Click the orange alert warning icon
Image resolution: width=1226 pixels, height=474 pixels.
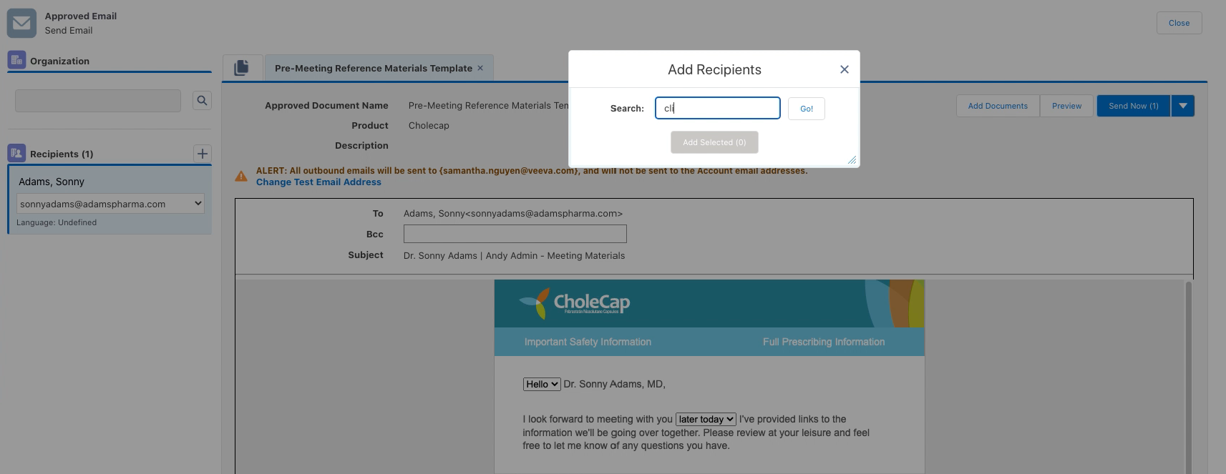(x=241, y=176)
